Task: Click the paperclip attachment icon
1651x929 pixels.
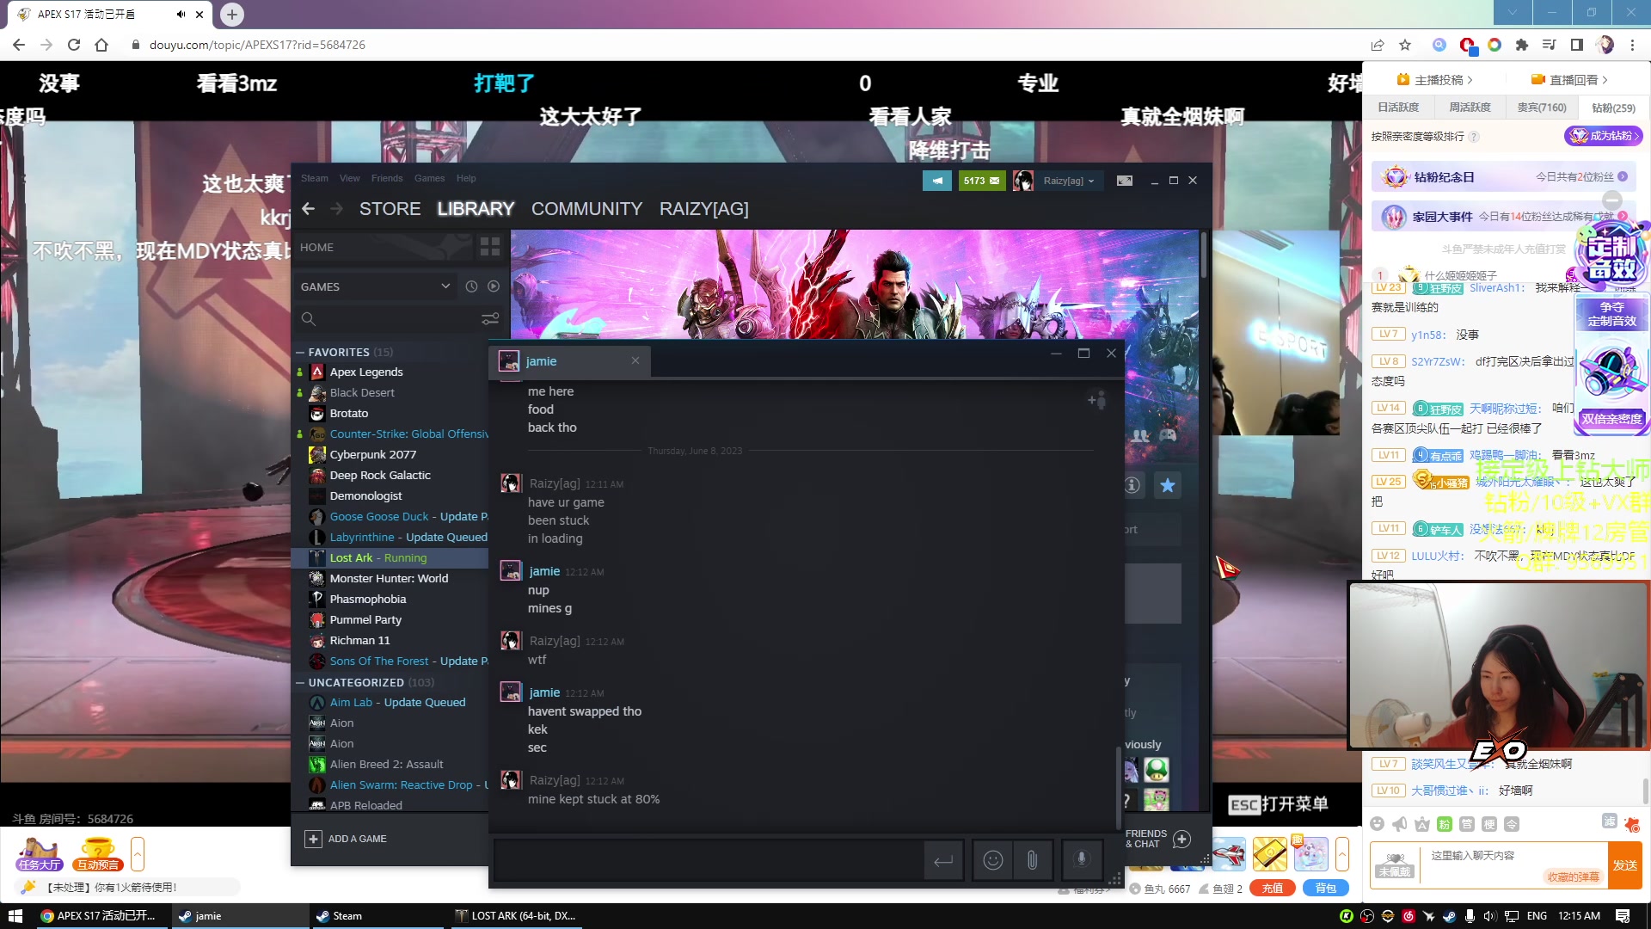Action: pyautogui.click(x=1032, y=860)
